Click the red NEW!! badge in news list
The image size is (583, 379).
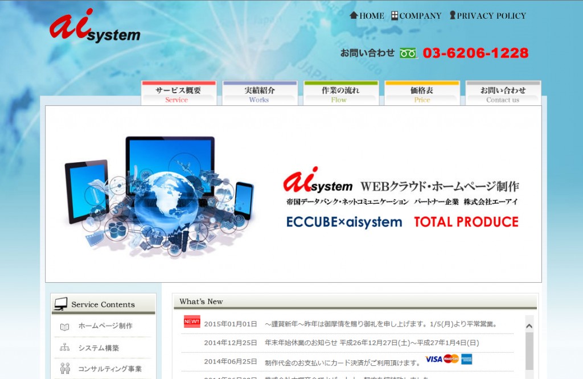(192, 322)
